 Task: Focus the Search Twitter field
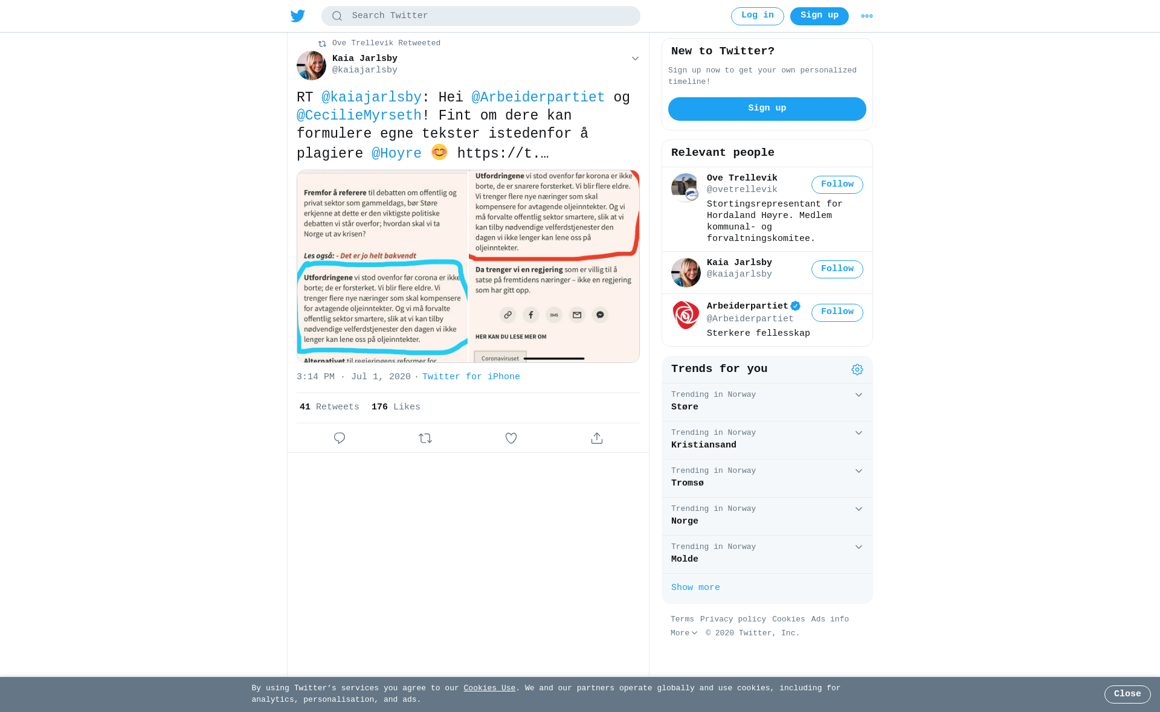coord(481,16)
